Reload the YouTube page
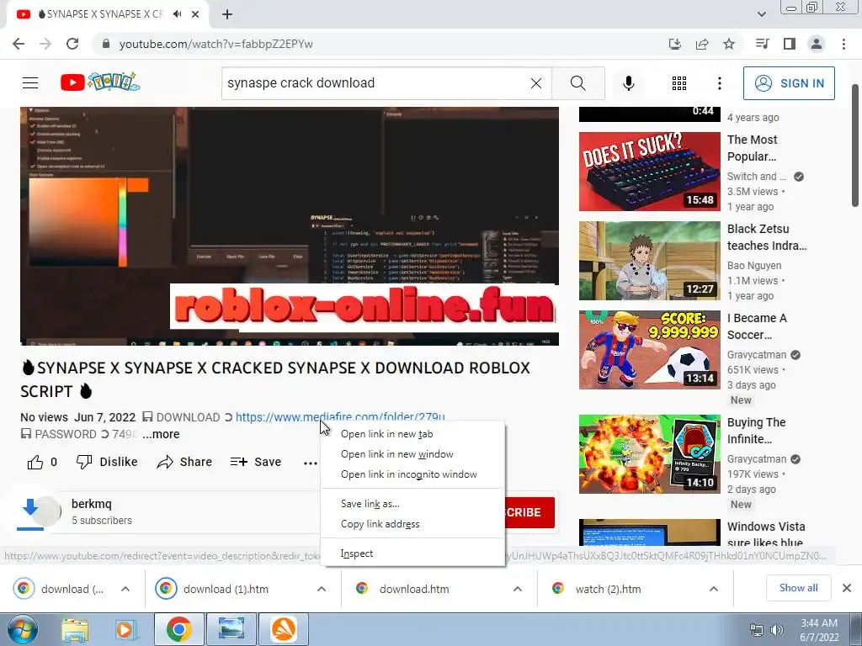862x646 pixels. [x=72, y=44]
